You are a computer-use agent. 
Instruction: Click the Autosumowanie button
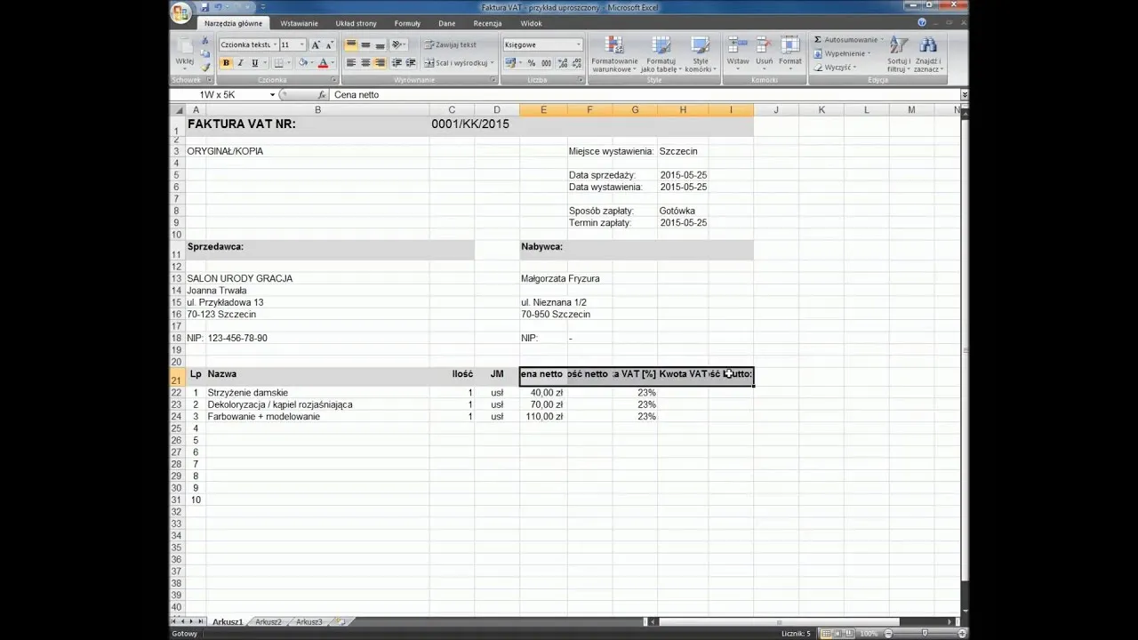849,40
